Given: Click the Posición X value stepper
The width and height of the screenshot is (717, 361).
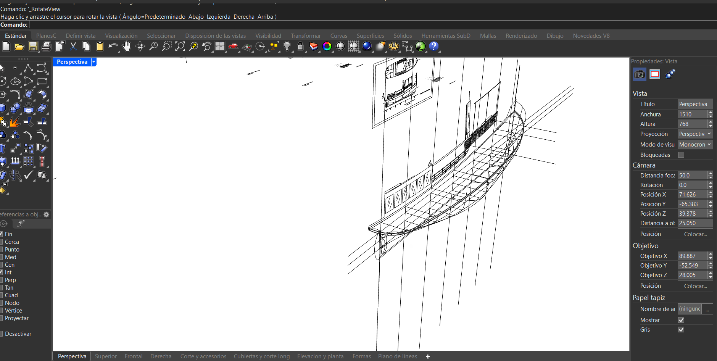Looking at the screenshot, I should coord(711,195).
